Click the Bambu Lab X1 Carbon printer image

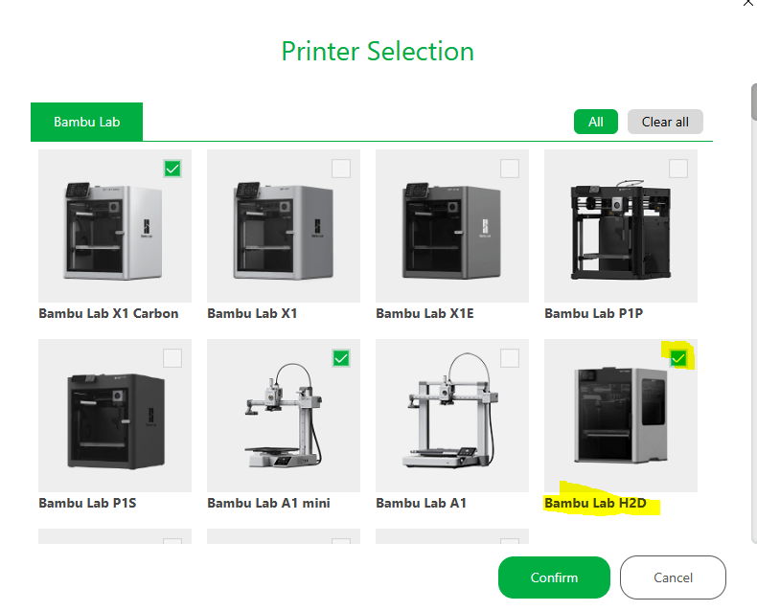click(x=115, y=226)
